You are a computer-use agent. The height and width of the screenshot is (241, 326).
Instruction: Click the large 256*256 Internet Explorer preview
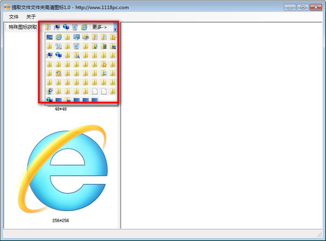[60, 170]
